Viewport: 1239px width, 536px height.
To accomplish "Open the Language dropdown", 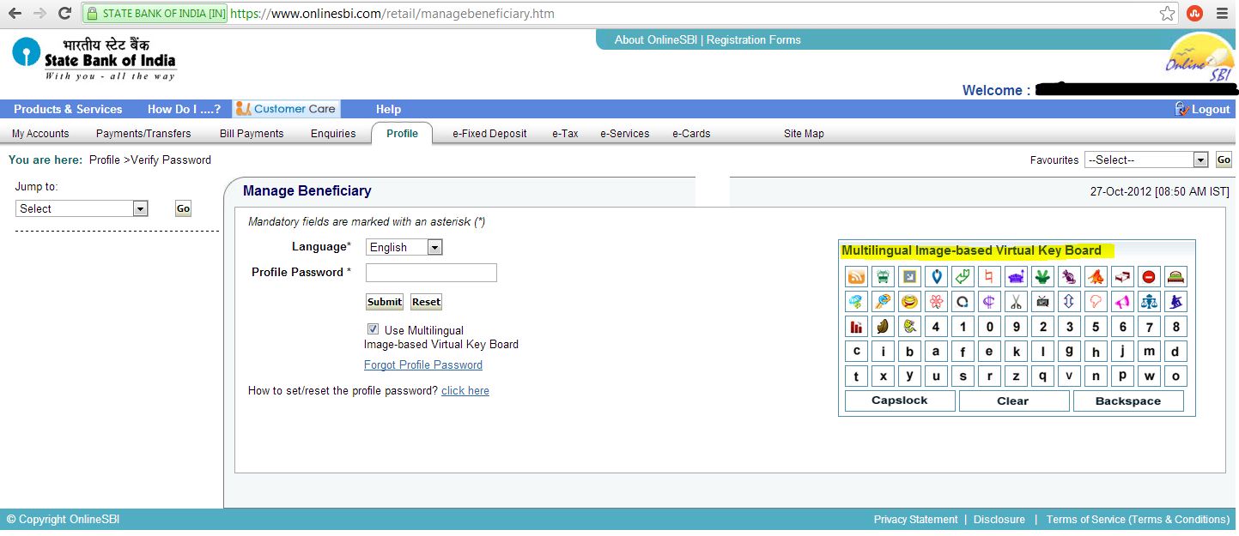I will [434, 247].
